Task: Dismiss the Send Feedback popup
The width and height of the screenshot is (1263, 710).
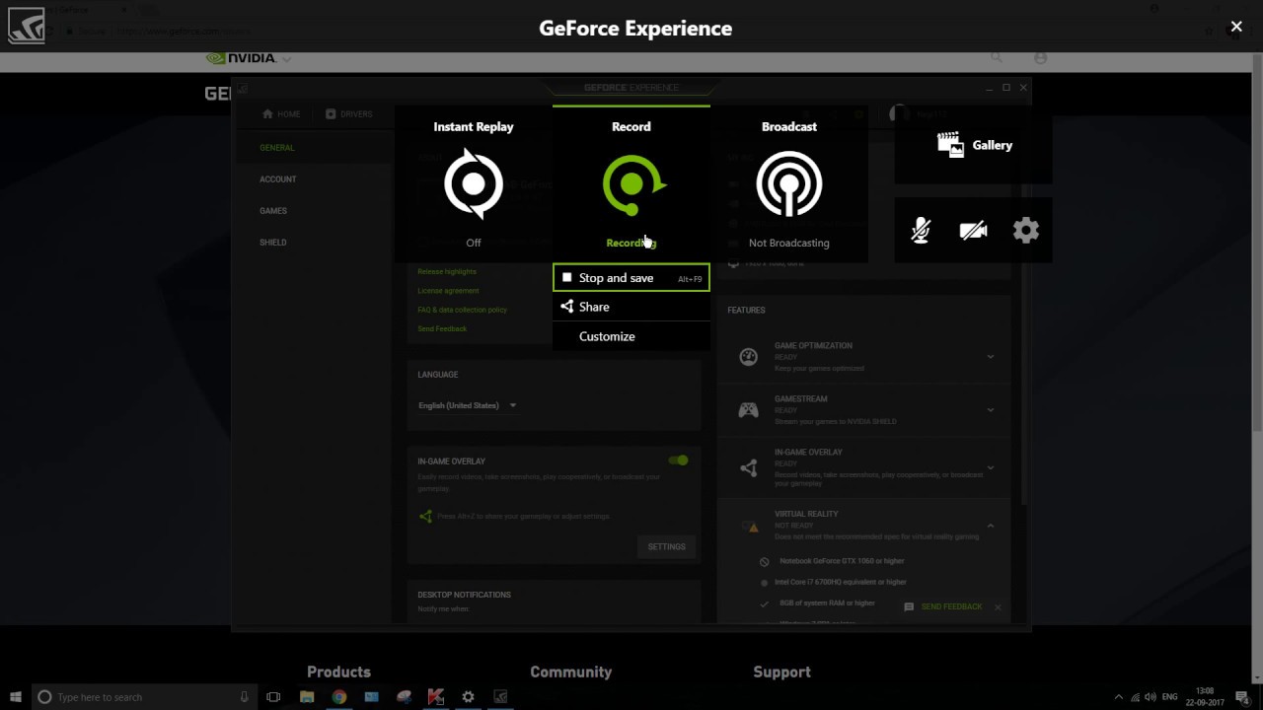Action: click(998, 607)
